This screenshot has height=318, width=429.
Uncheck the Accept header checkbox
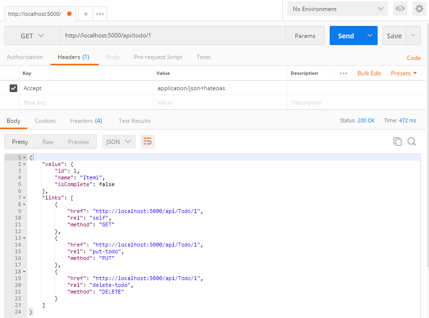click(x=12, y=88)
